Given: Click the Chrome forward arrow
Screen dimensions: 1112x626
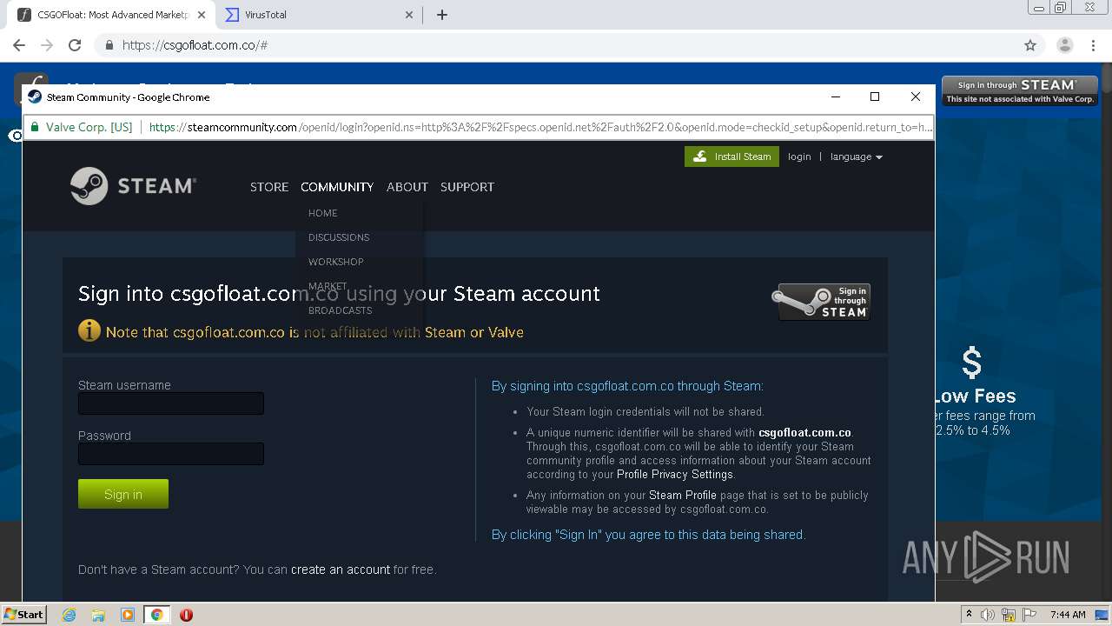Looking at the screenshot, I should point(47,45).
